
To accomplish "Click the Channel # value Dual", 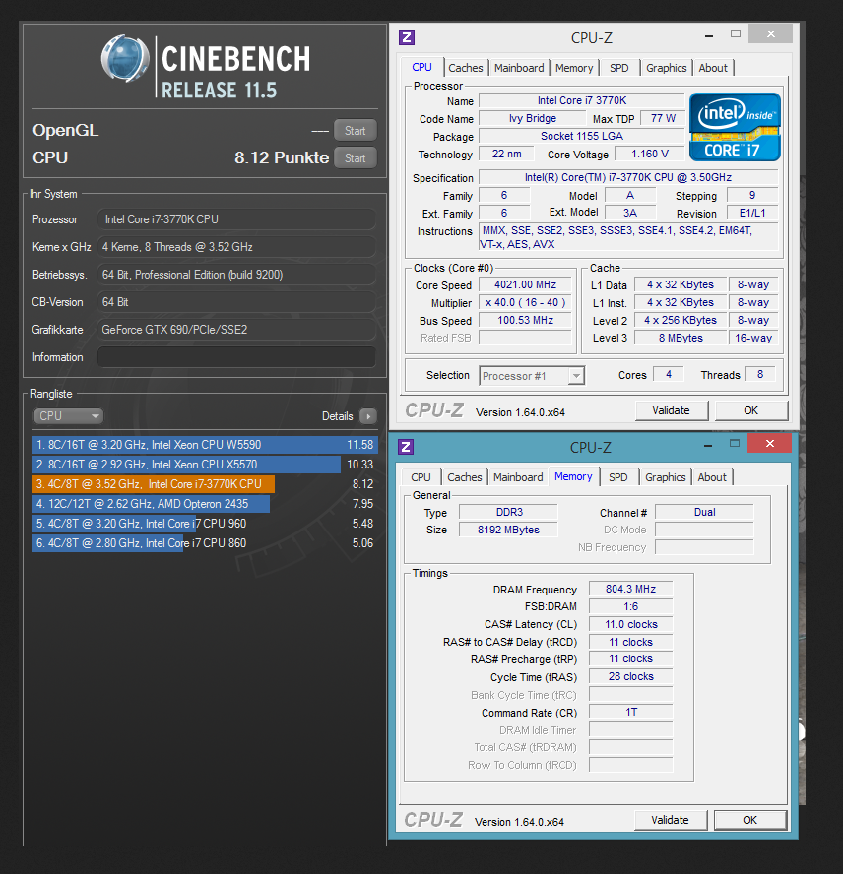I will pyautogui.click(x=705, y=512).
